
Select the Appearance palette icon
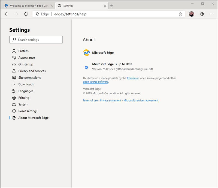coord(13,58)
